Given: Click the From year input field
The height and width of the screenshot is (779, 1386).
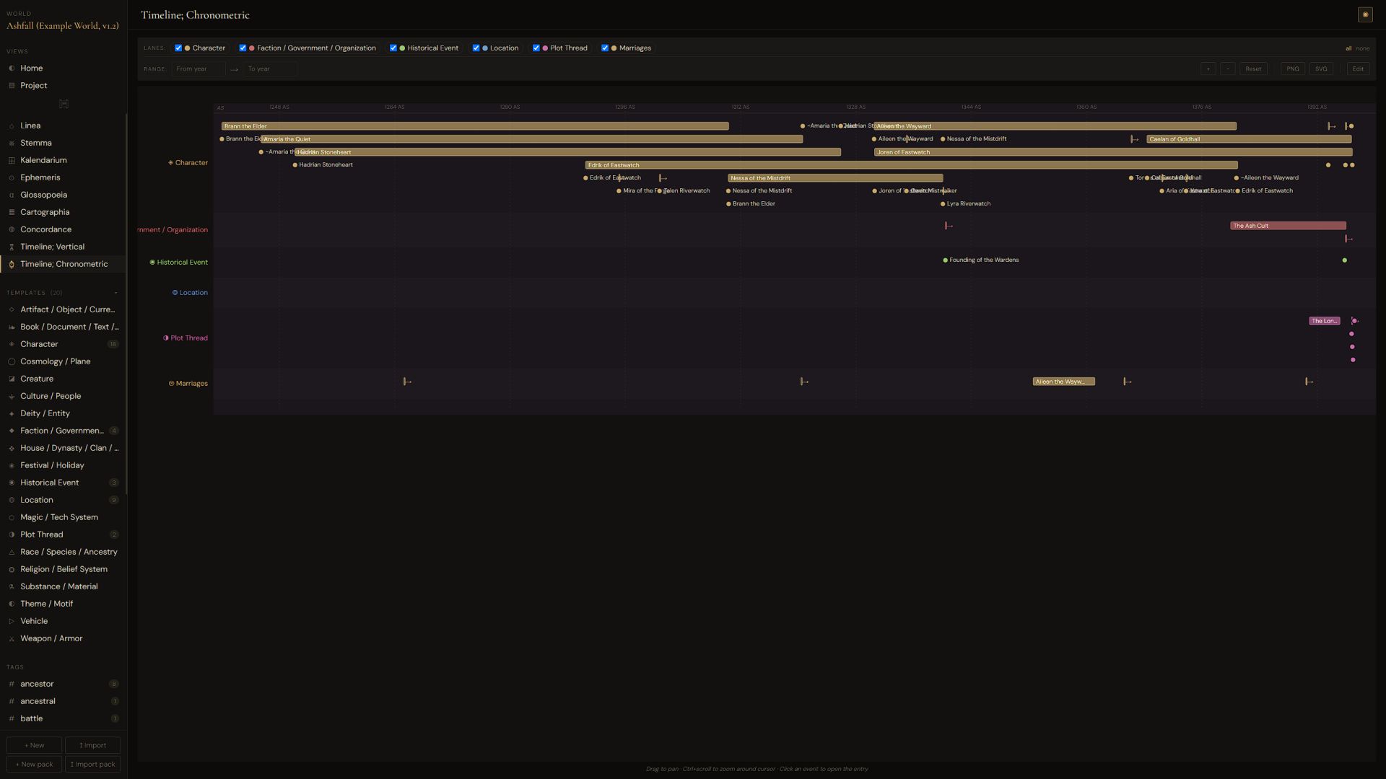Looking at the screenshot, I should pyautogui.click(x=199, y=69).
